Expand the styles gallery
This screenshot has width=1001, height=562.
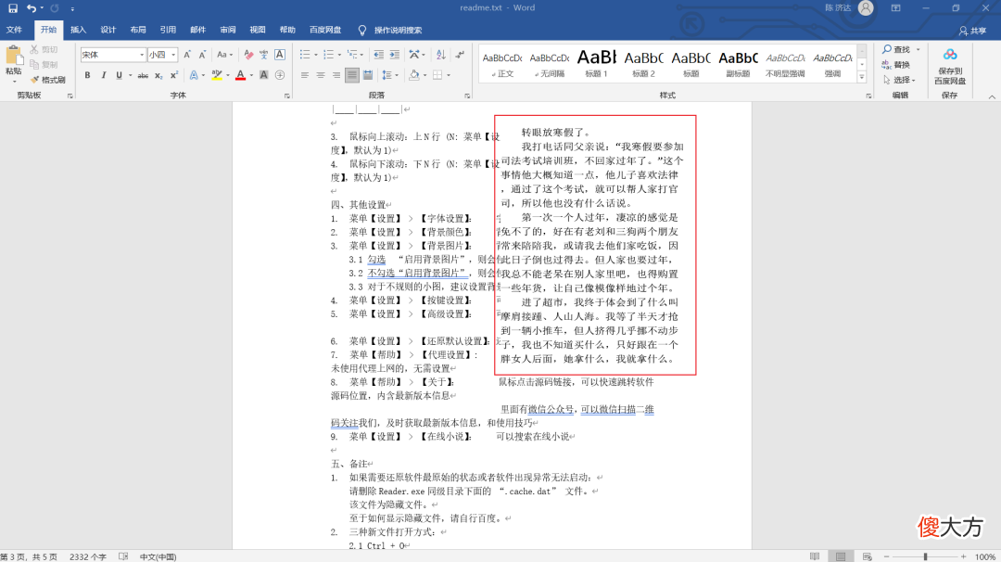(x=862, y=77)
